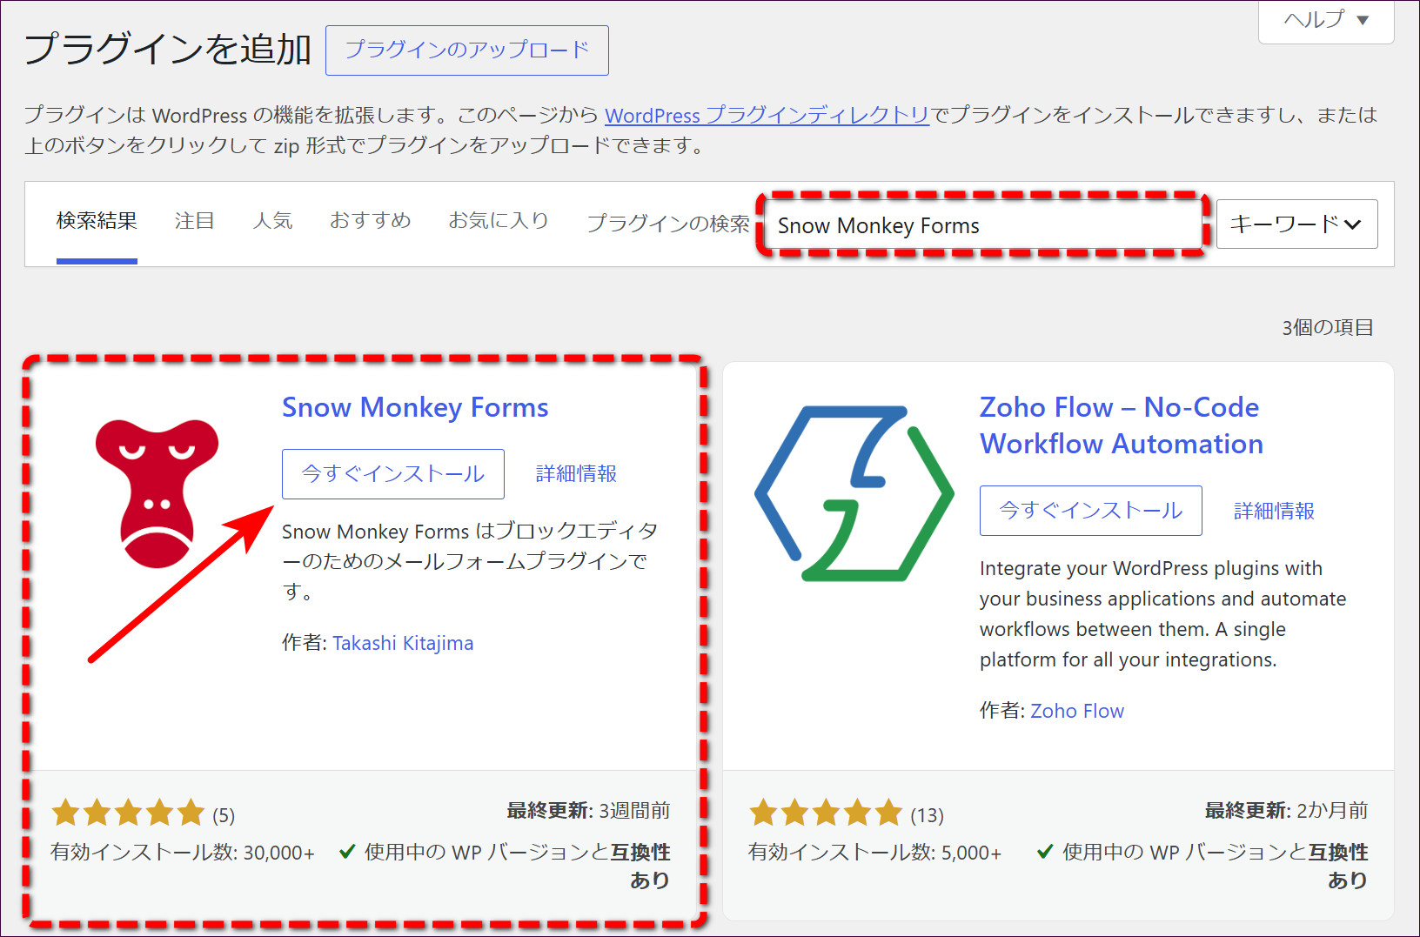Open the お気に入り tab

pos(499,221)
